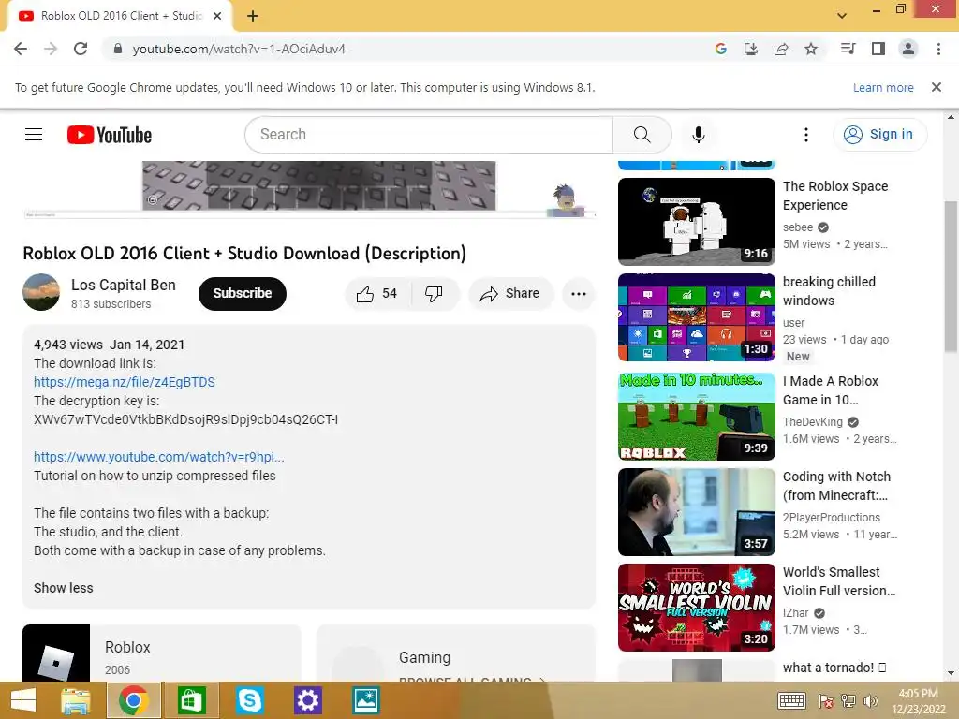Viewport: 959px width, 719px height.
Task: Click the page vertical scrollbar thumb
Action: click(951, 276)
